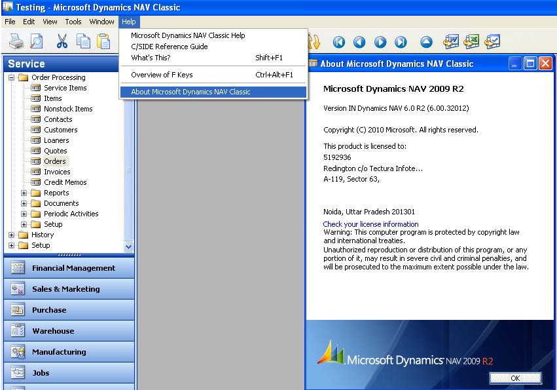Click the Credit Memos list icon
557x390 pixels.
click(x=35, y=182)
